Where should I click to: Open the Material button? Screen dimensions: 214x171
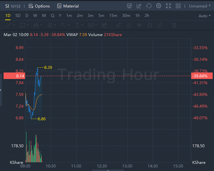[68, 6]
